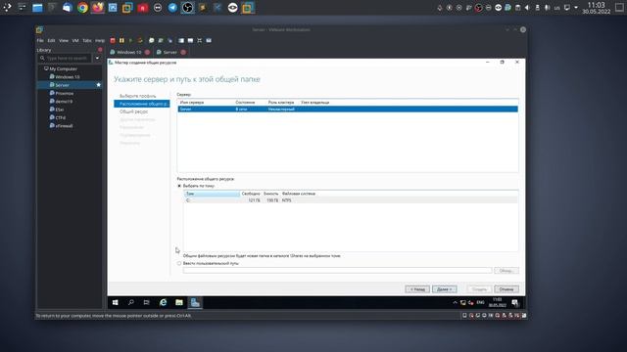Screen dimensions: 627x352
Task: Open the Tabs menu in VMware
Action: (87, 41)
